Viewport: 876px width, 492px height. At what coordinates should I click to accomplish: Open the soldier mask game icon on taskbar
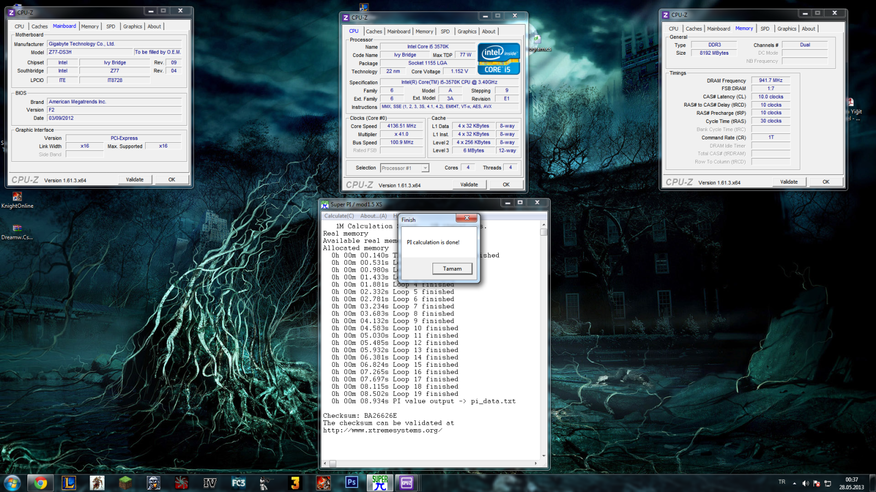click(154, 483)
